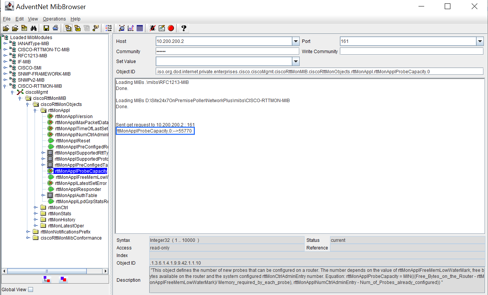Open the Edit menu
The image size is (488, 295).
coord(19,19)
